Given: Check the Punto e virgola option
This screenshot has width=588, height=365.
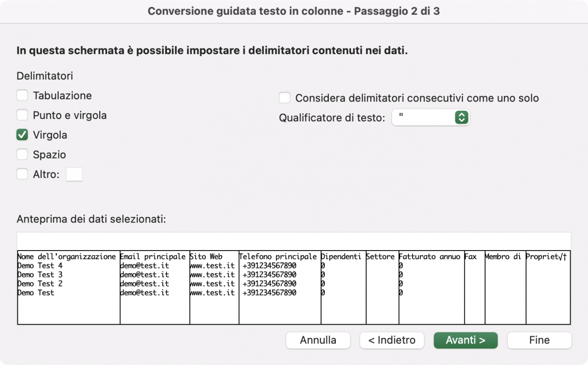Looking at the screenshot, I should coord(22,115).
